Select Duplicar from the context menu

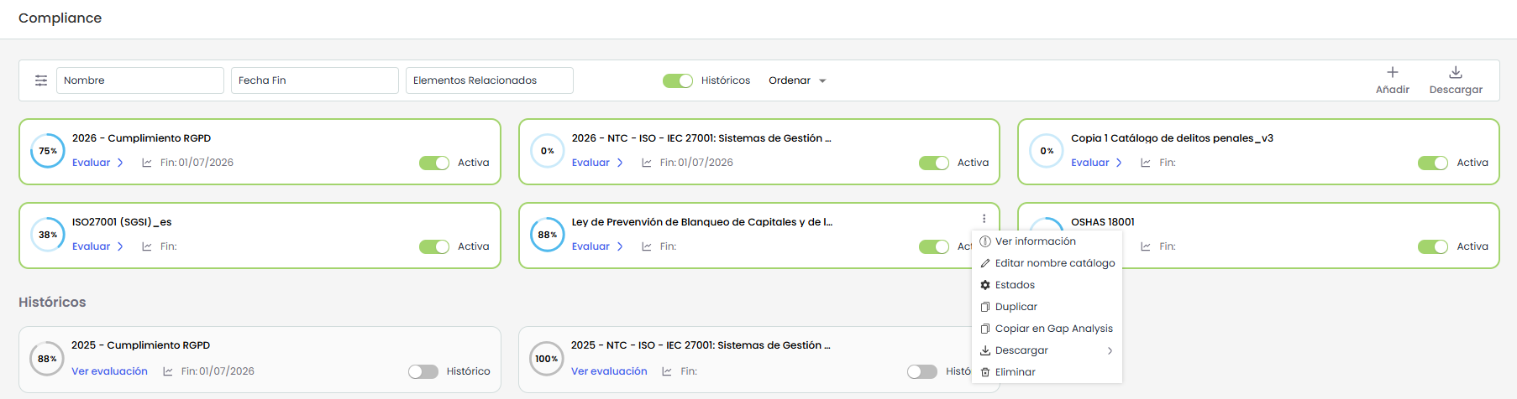click(1016, 307)
